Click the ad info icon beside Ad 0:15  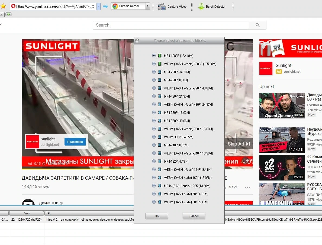(44, 164)
